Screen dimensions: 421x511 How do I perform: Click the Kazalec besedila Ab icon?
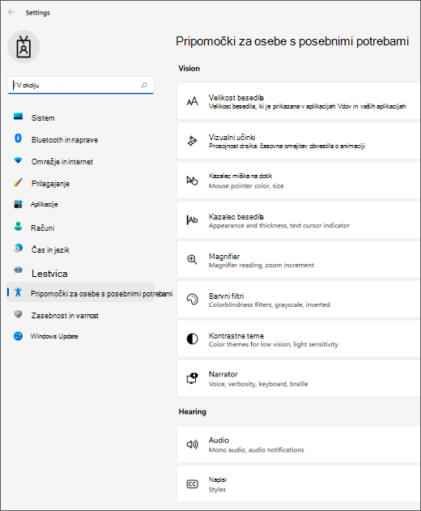[192, 220]
